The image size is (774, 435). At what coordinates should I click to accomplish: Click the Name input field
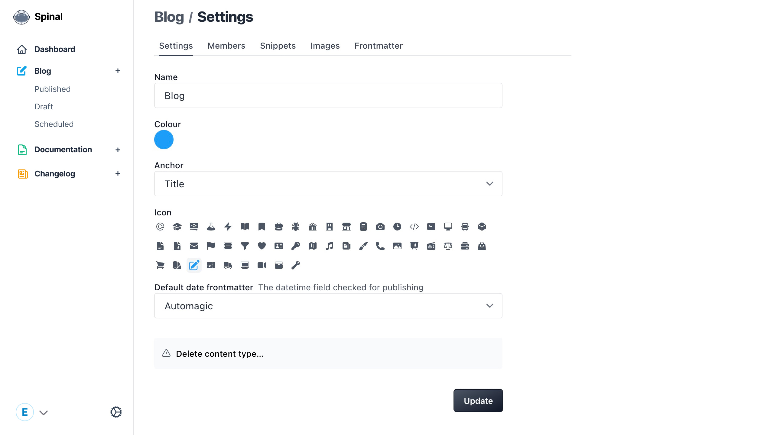pos(328,95)
